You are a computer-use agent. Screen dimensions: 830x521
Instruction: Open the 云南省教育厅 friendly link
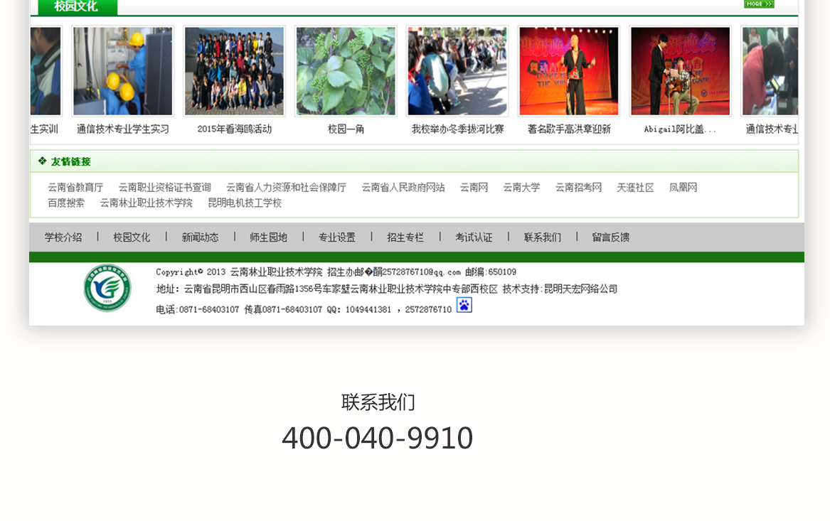tap(75, 188)
